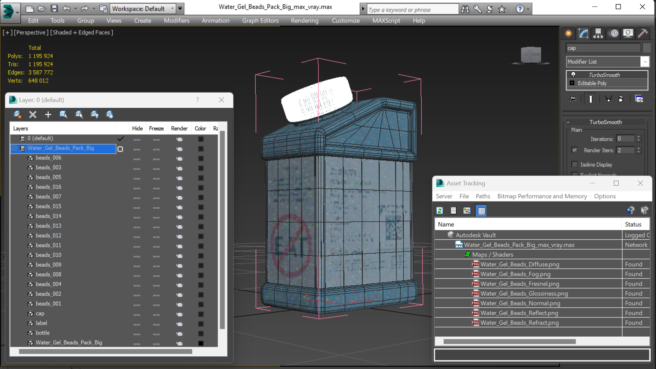Toggle hide for beads_006 layer row
The width and height of the screenshot is (656, 369).
coord(137,159)
